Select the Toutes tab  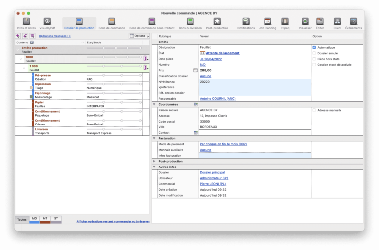22,219
